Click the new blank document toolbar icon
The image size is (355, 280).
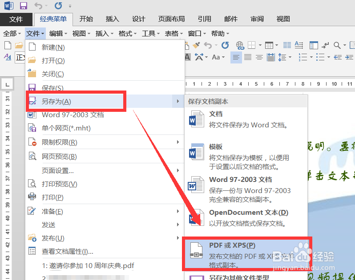[x=8, y=45]
